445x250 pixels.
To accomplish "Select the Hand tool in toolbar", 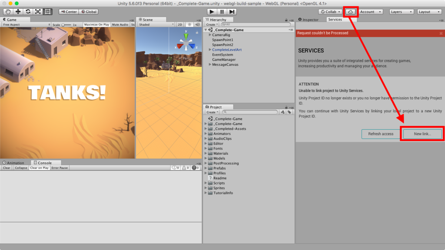I will pyautogui.click(x=8, y=12).
